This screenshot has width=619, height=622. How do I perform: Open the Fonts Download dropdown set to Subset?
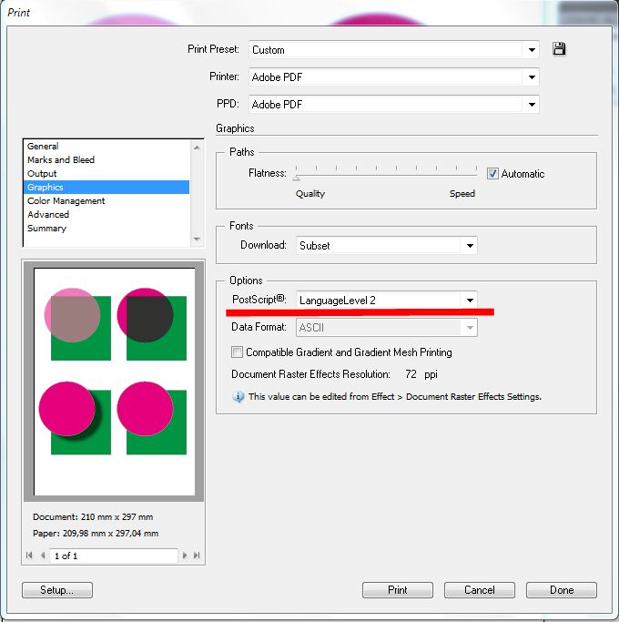pyautogui.click(x=387, y=246)
